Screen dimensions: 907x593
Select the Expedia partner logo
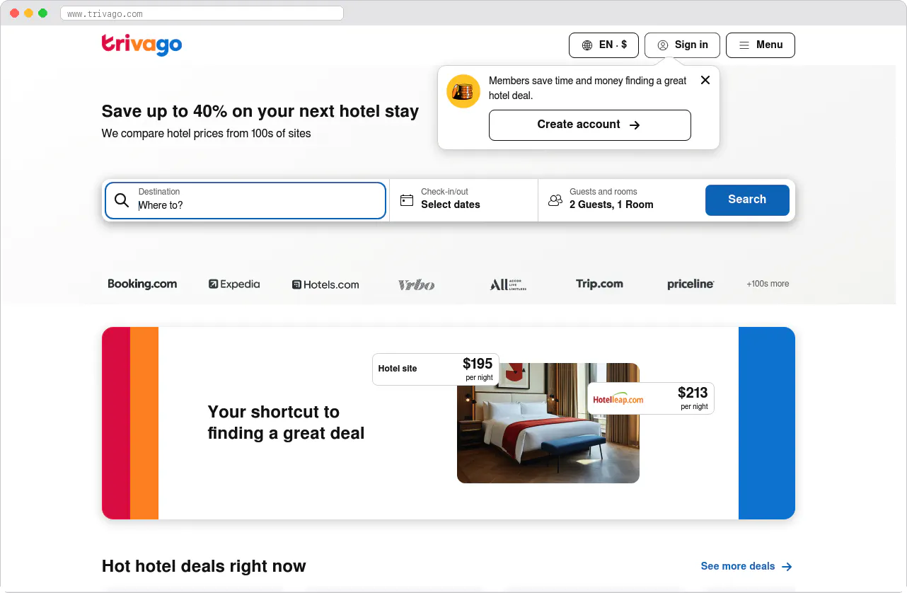point(234,284)
